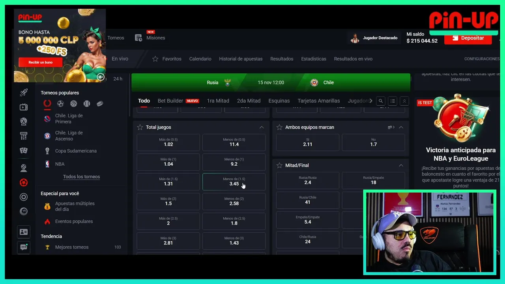Open the target circle icon in the sidebar
The image size is (505, 284).
[x=24, y=197]
